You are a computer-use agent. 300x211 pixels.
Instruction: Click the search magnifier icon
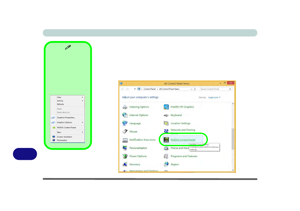230,89
